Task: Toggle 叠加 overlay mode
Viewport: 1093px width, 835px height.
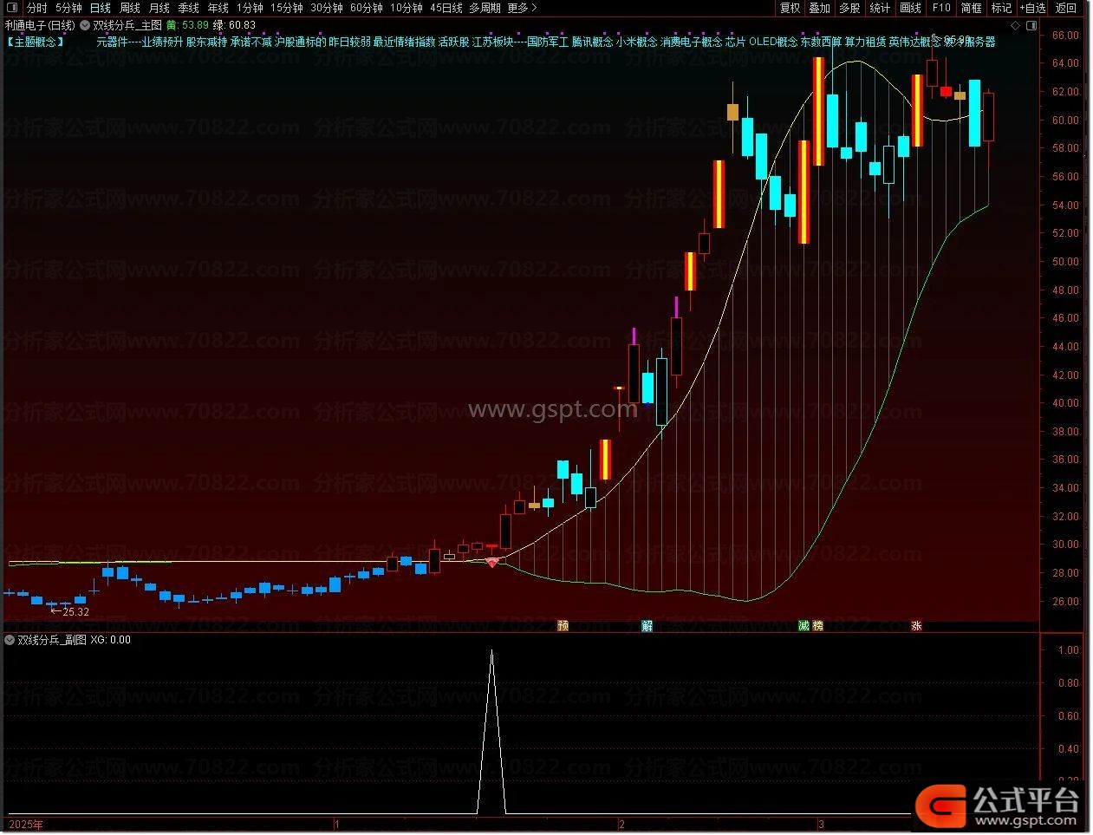Action: click(819, 8)
